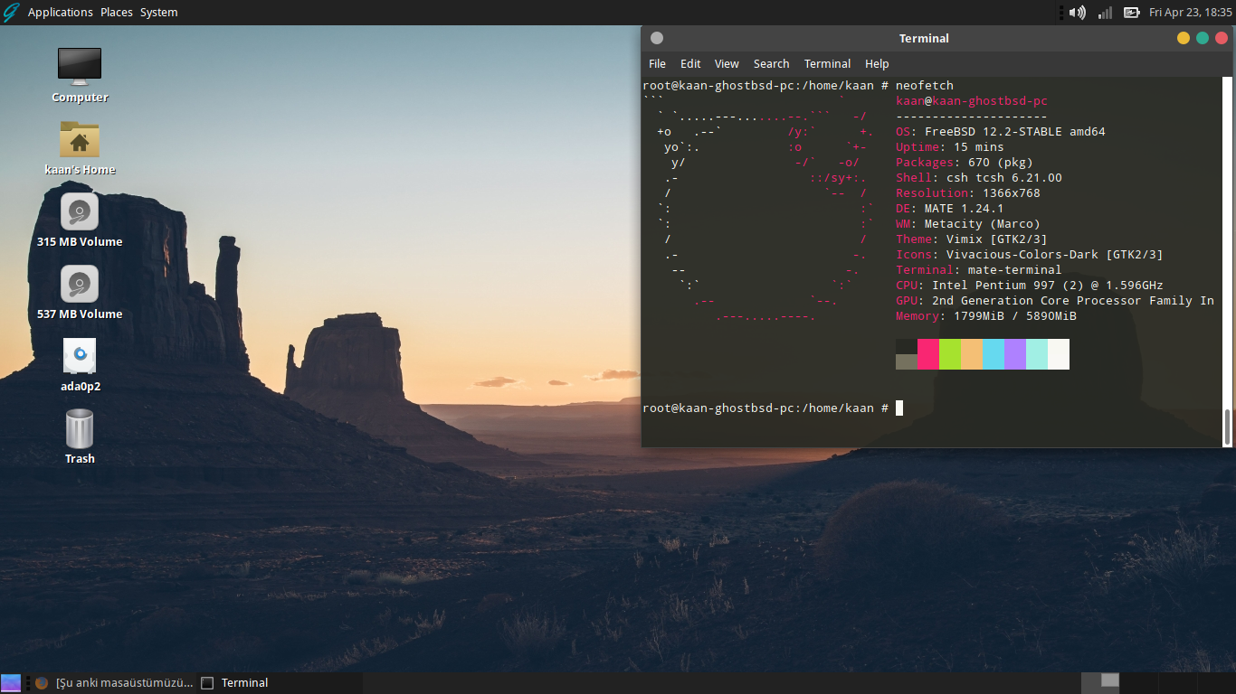Open the Terminal Edit menu

click(691, 64)
